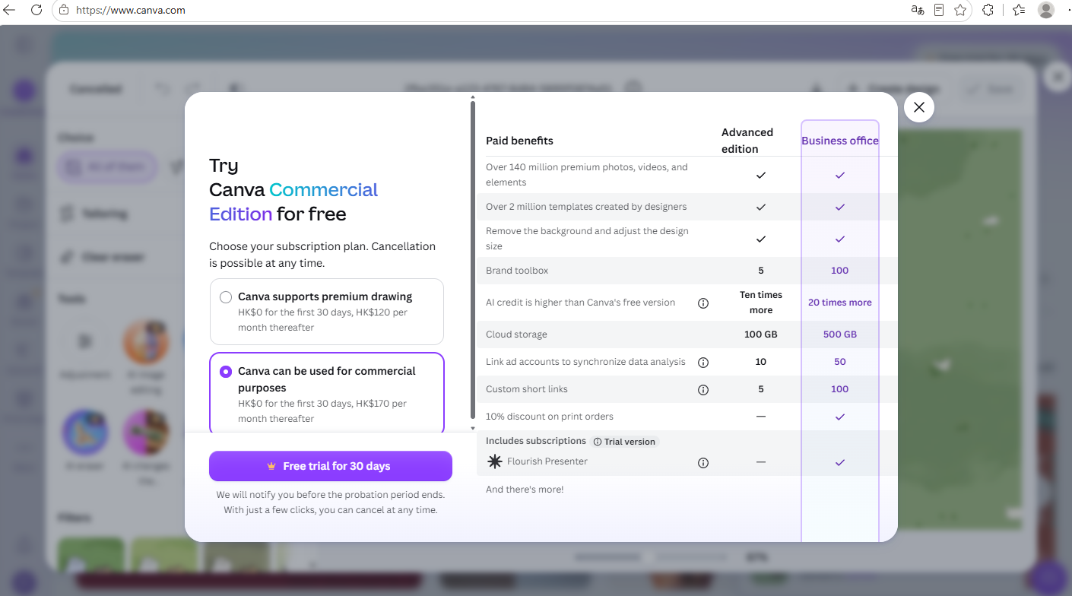The width and height of the screenshot is (1072, 596).
Task: Click 'Ten times more' AI credit value
Action: pyautogui.click(x=761, y=303)
